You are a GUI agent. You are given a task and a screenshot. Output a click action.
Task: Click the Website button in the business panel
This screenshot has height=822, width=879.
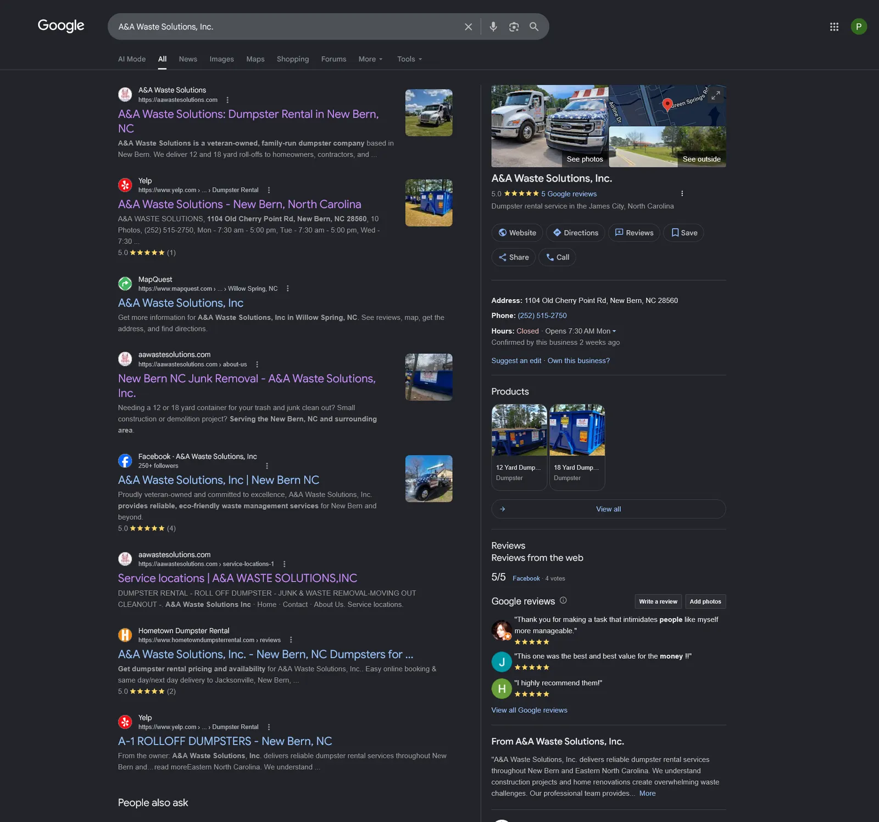[x=517, y=233]
